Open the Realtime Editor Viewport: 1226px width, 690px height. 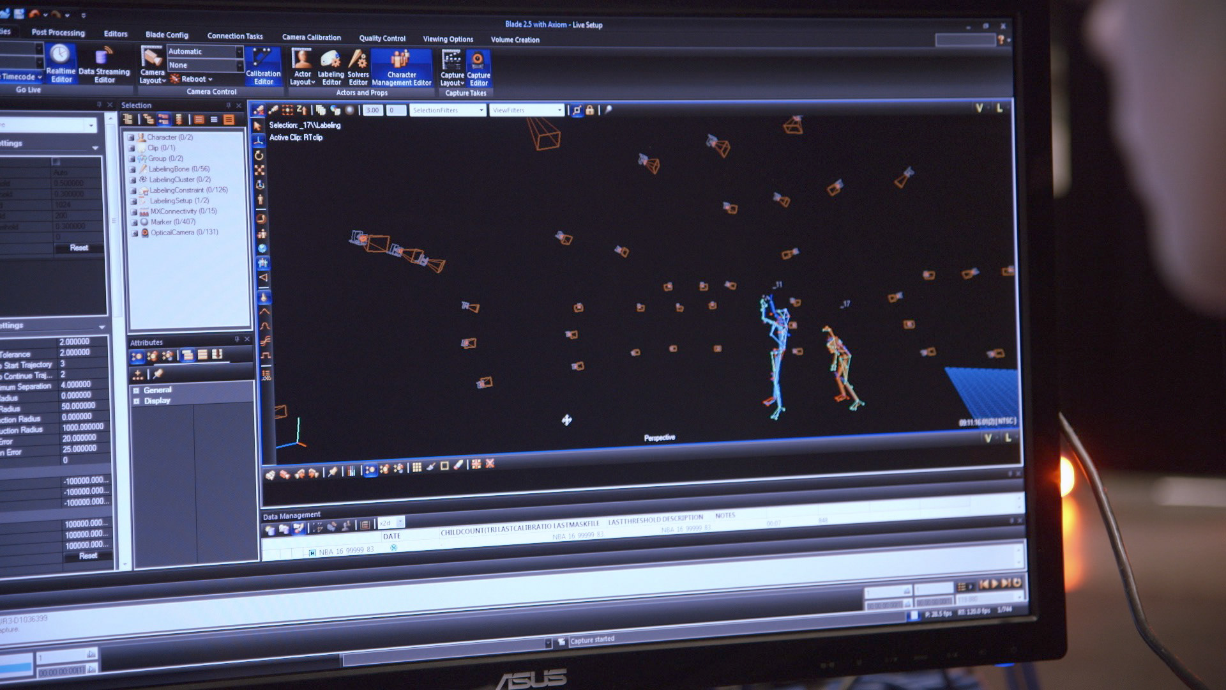[61, 63]
